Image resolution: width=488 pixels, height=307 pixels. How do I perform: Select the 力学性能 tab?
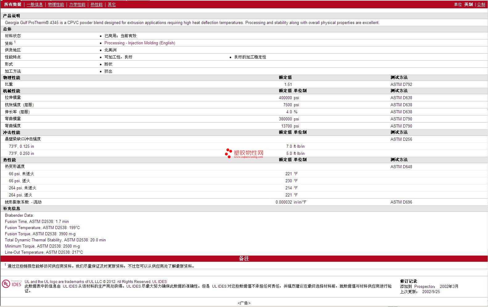click(77, 5)
